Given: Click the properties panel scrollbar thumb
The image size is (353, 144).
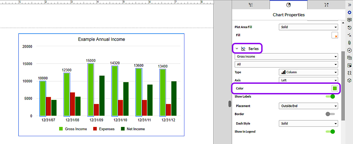Looking at the screenshot, I should (343, 85).
